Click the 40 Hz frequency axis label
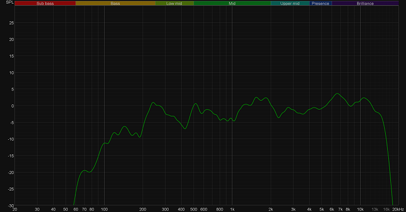The image size is (406, 212). [x=53, y=209]
